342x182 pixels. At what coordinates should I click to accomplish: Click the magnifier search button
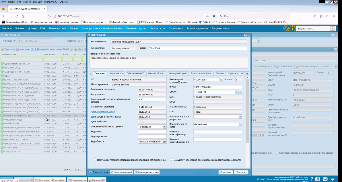333,29
